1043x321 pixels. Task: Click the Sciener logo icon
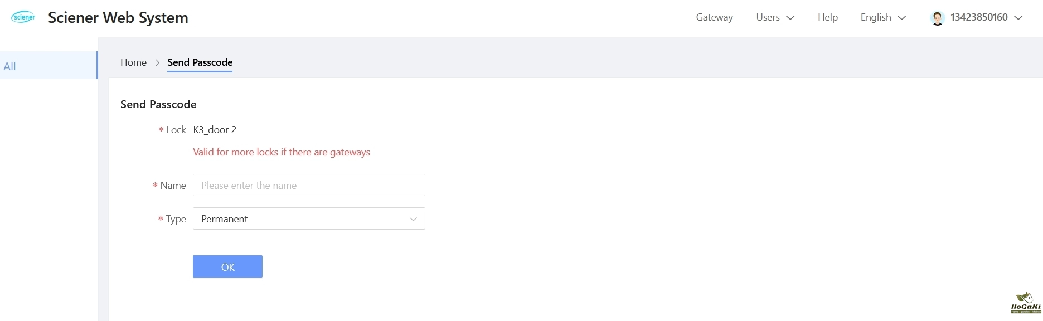23,17
